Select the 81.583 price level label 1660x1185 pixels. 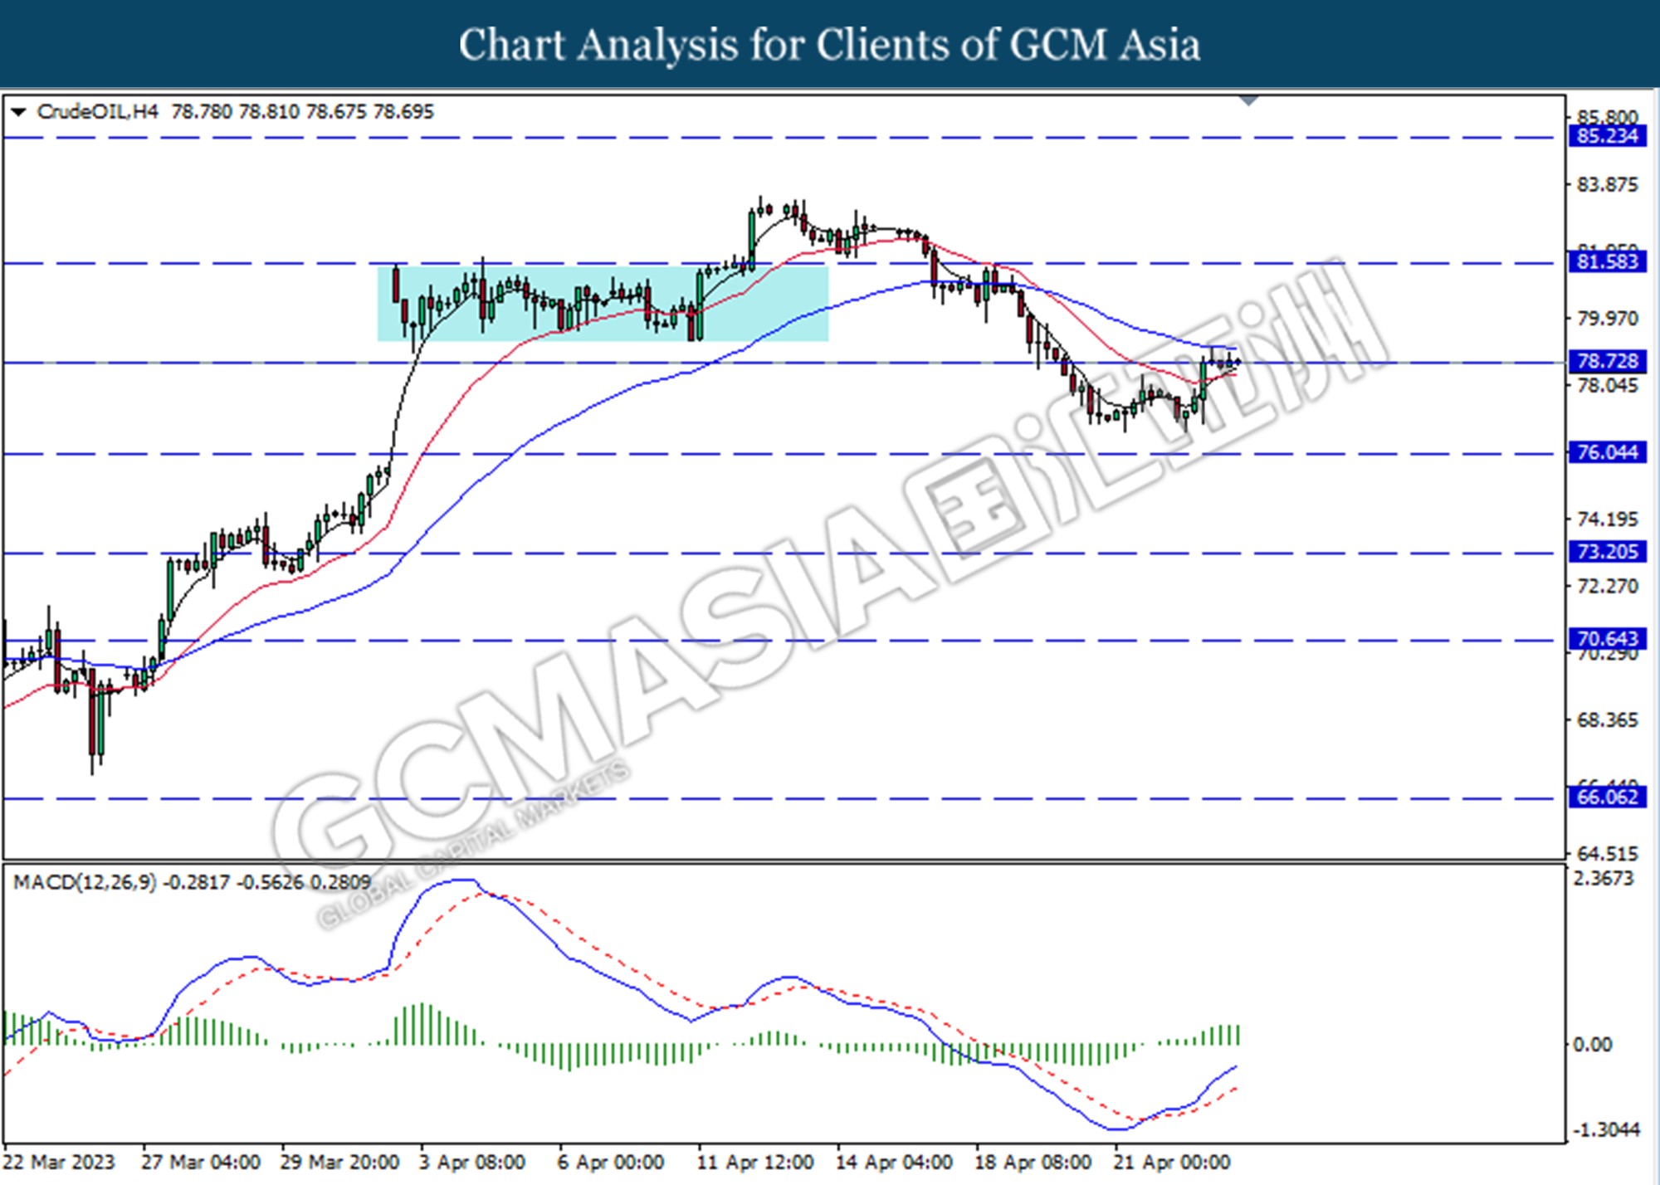(x=1607, y=262)
